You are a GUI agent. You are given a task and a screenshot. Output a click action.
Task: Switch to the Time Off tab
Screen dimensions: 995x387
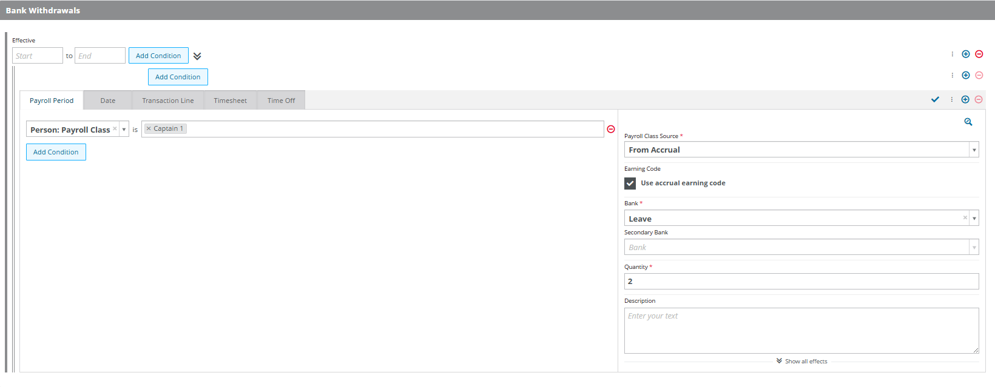(281, 101)
